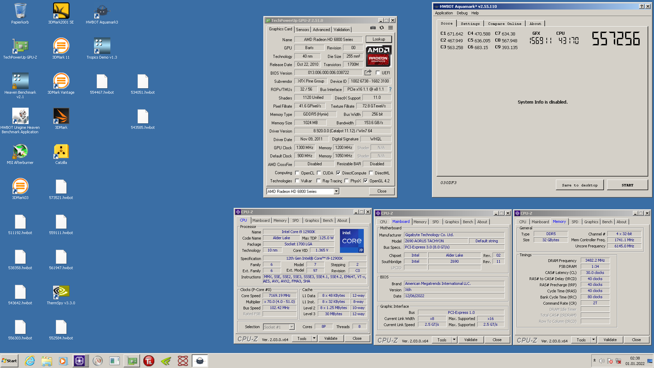This screenshot has width=654, height=368.
Task: Toggle the OpenGL 4.2 checkbox
Action: click(x=365, y=181)
